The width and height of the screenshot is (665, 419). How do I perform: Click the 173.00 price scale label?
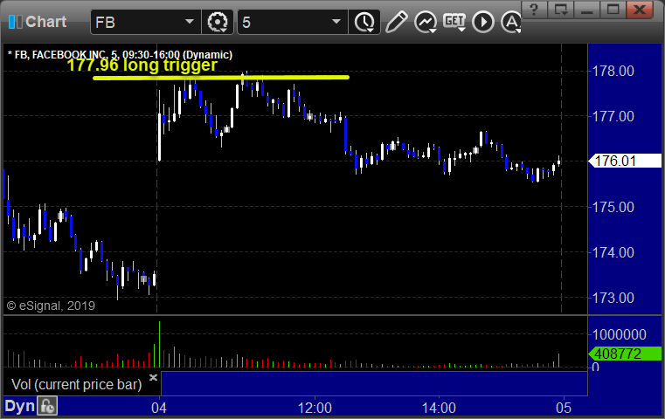coord(613,298)
